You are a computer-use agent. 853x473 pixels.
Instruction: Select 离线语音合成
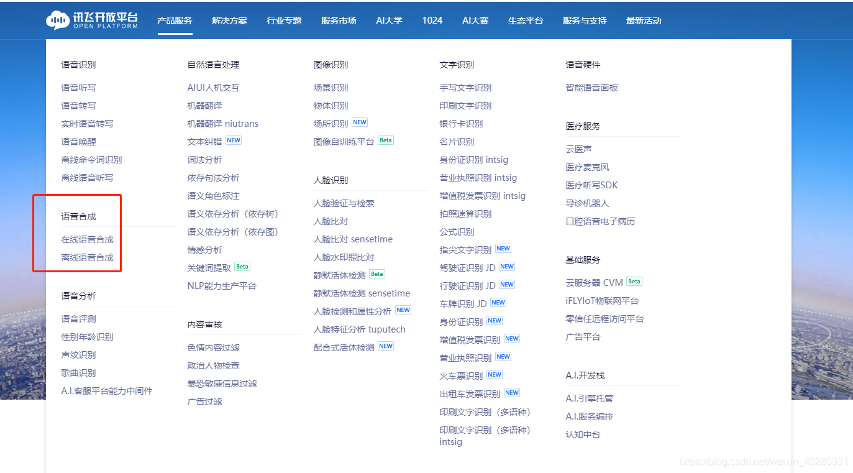pyautogui.click(x=88, y=257)
